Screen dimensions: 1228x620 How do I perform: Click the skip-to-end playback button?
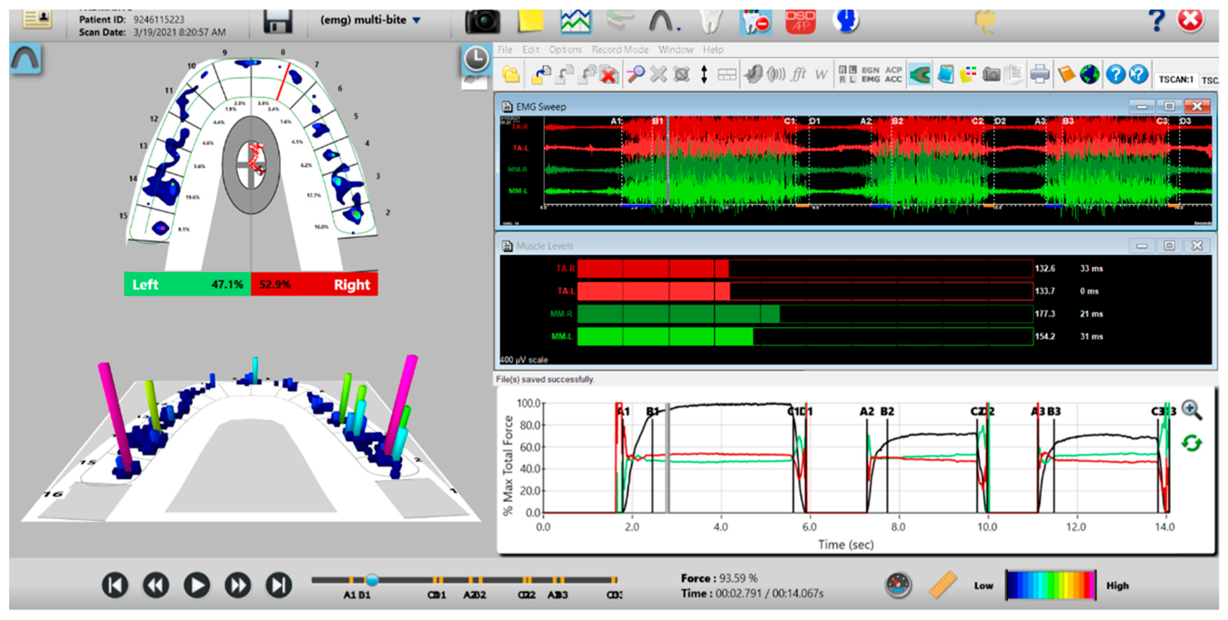click(x=279, y=585)
